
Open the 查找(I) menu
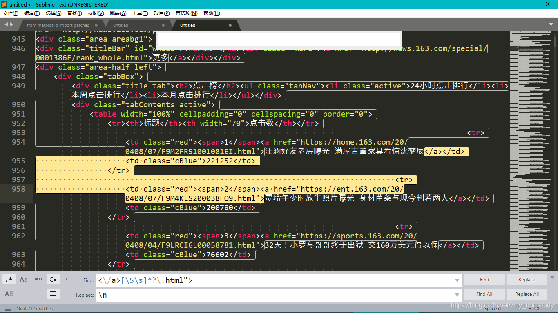(74, 13)
